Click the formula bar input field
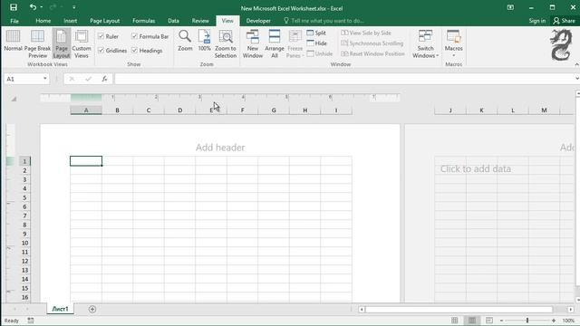Viewport: 580px width, 326px height. [x=344, y=79]
